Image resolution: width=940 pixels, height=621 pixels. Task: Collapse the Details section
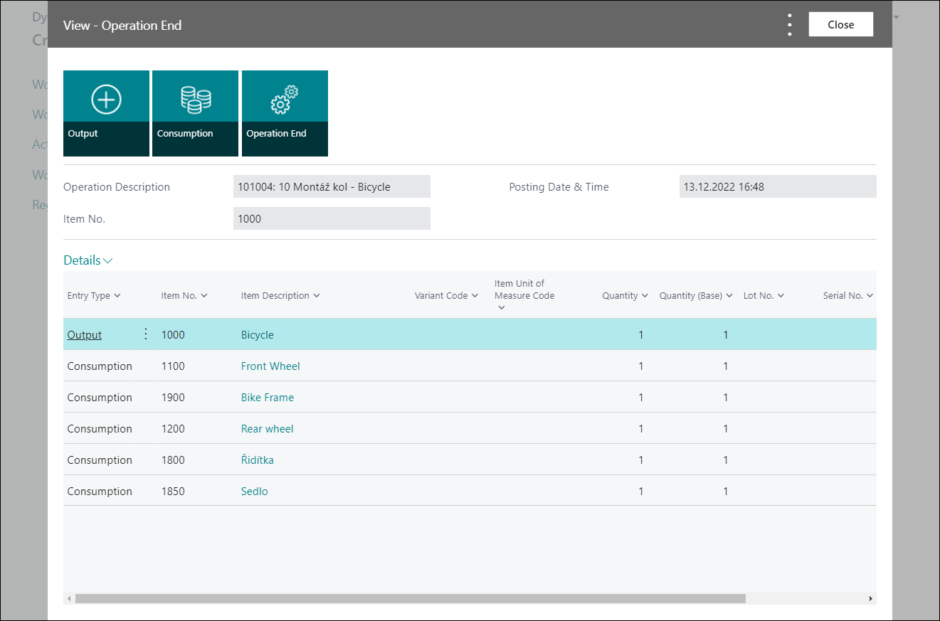point(107,260)
